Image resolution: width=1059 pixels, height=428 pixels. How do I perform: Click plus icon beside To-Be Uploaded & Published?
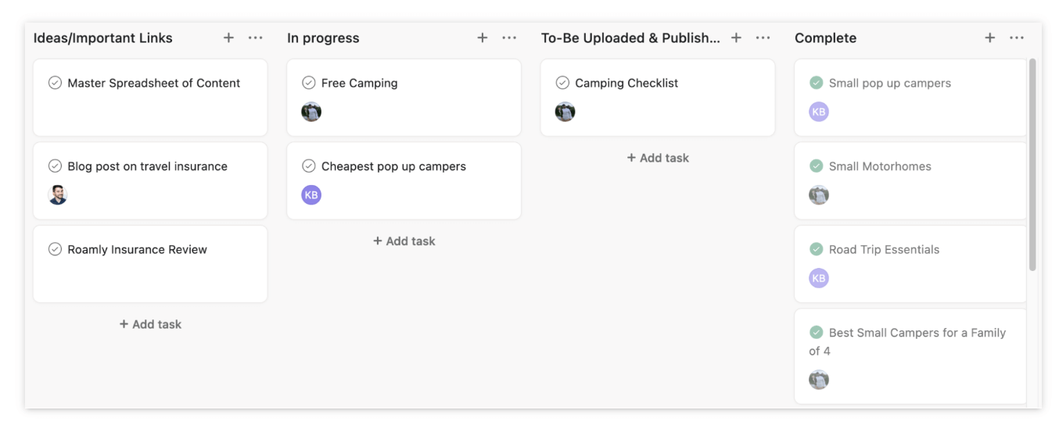(x=736, y=37)
